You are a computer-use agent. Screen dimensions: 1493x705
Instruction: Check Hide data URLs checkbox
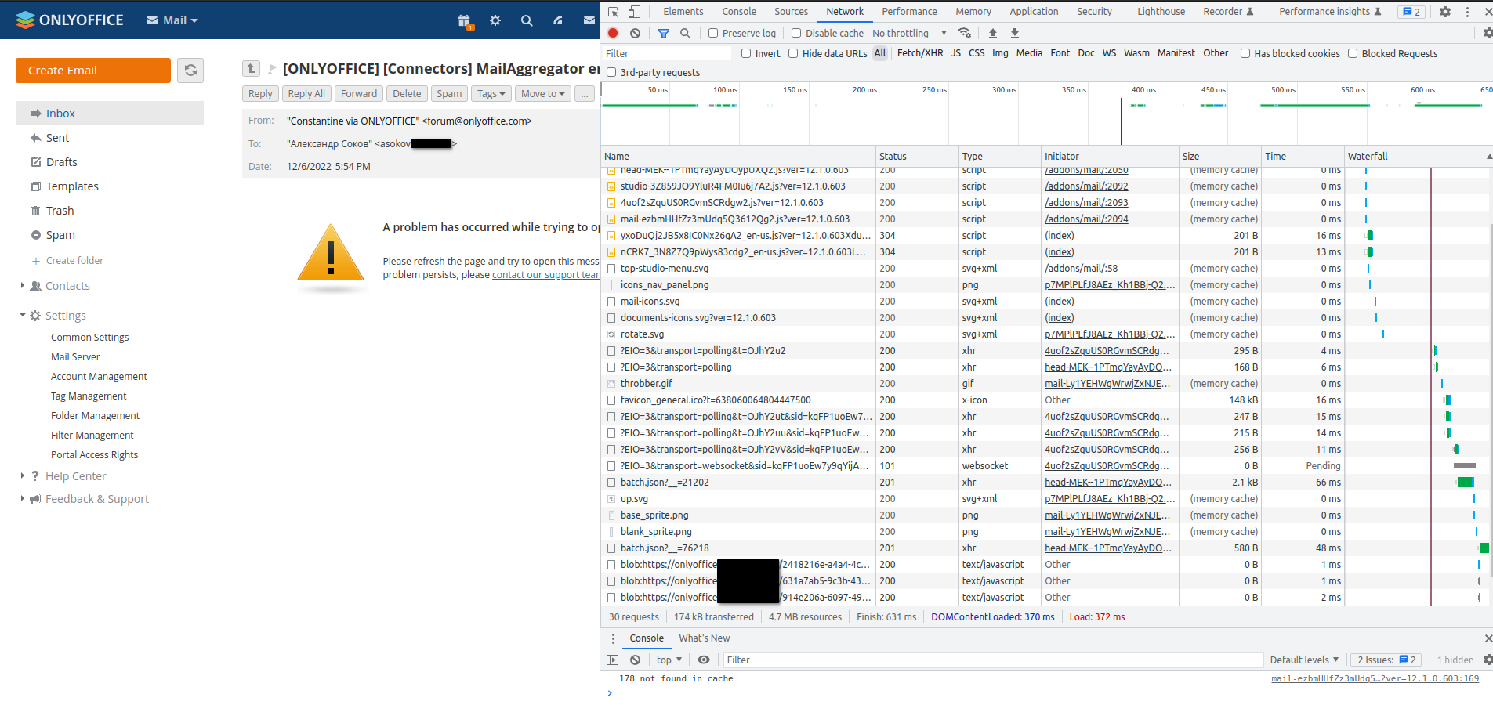coord(793,53)
